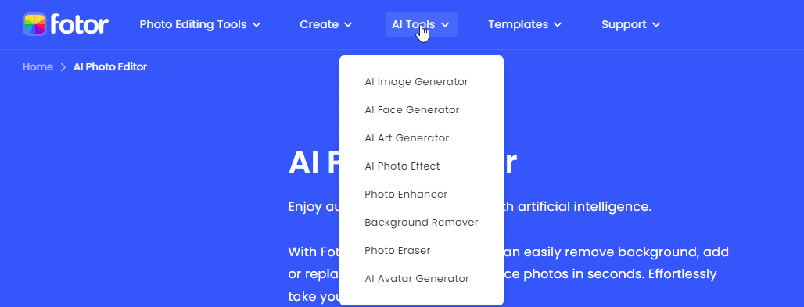This screenshot has height=307, width=804.
Task: Go to Photo Enhancer tool
Action: (406, 195)
